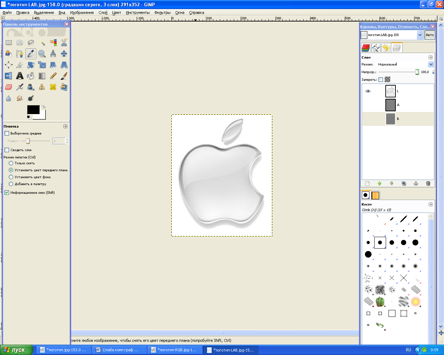Viewport: 444px width, 355px height.
Task: Select the green pepper brush
Action: click(380, 302)
